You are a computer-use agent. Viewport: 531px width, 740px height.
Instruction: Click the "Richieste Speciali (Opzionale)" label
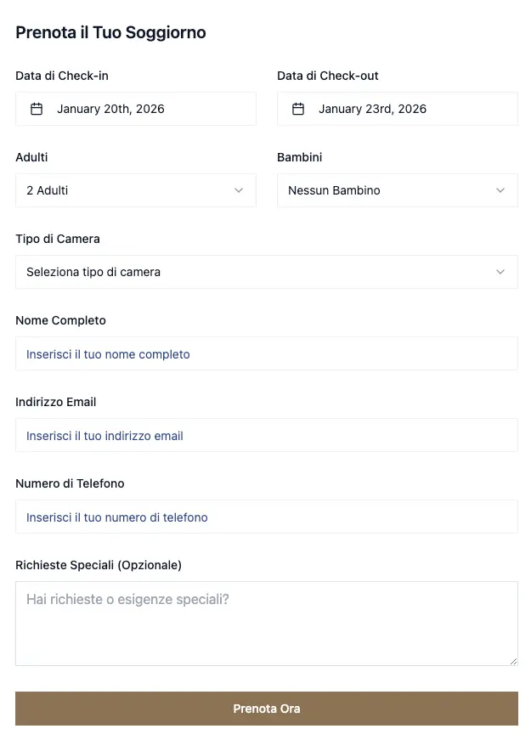click(99, 565)
